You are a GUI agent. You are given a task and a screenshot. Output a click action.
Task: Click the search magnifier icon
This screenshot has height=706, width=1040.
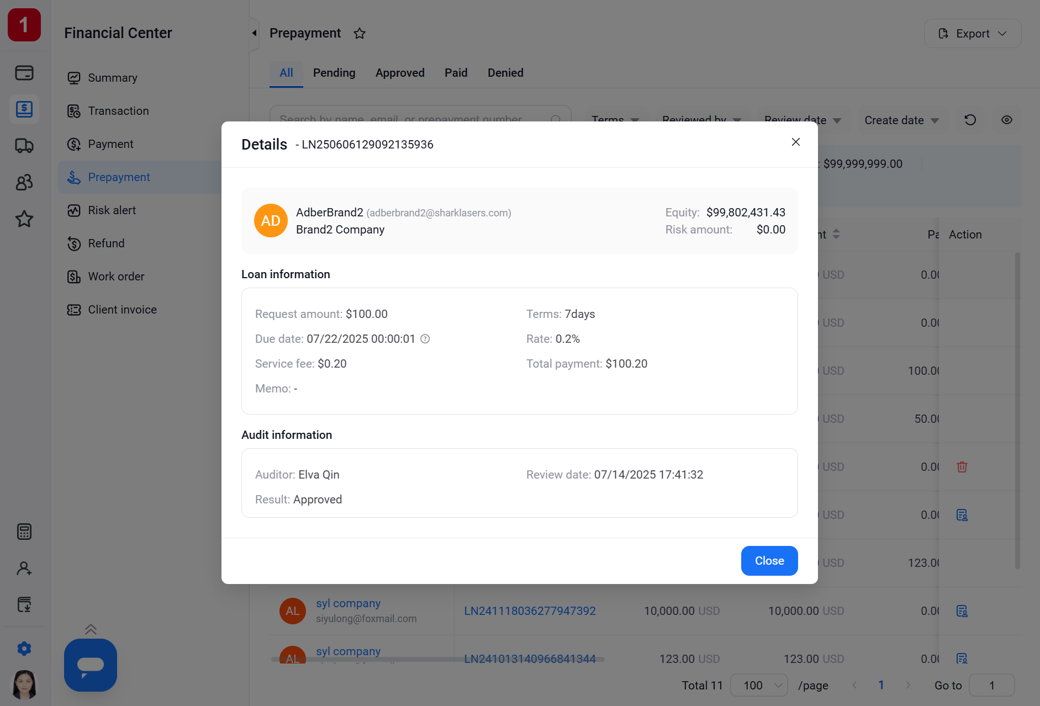(x=556, y=119)
